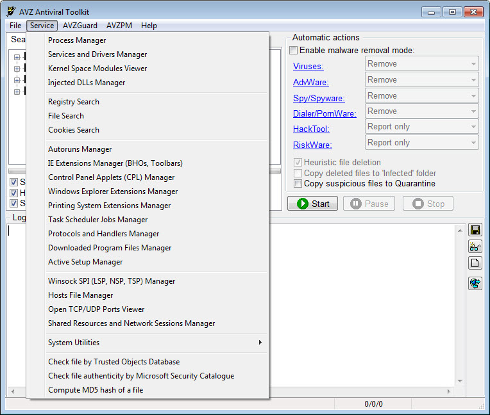Image resolution: width=490 pixels, height=415 pixels.
Task: Follow the AdWare link
Action: coord(310,82)
